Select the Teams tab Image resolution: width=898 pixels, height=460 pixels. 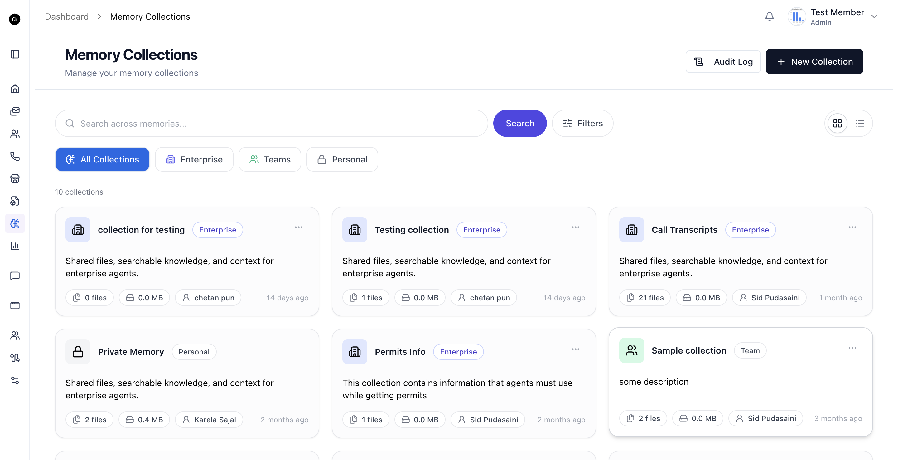[x=270, y=159]
